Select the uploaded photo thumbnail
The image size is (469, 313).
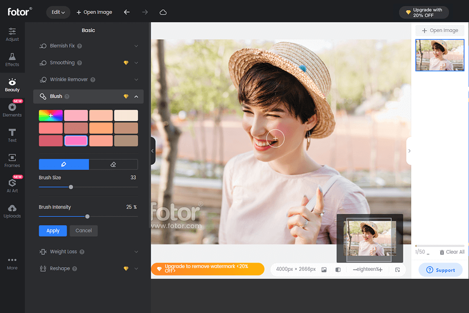coord(440,55)
